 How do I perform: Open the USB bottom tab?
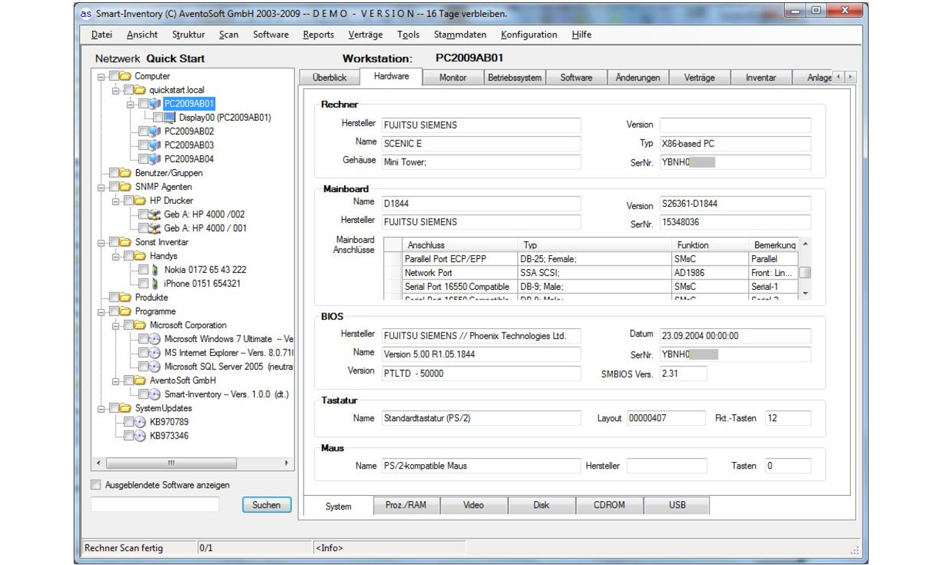tap(677, 505)
